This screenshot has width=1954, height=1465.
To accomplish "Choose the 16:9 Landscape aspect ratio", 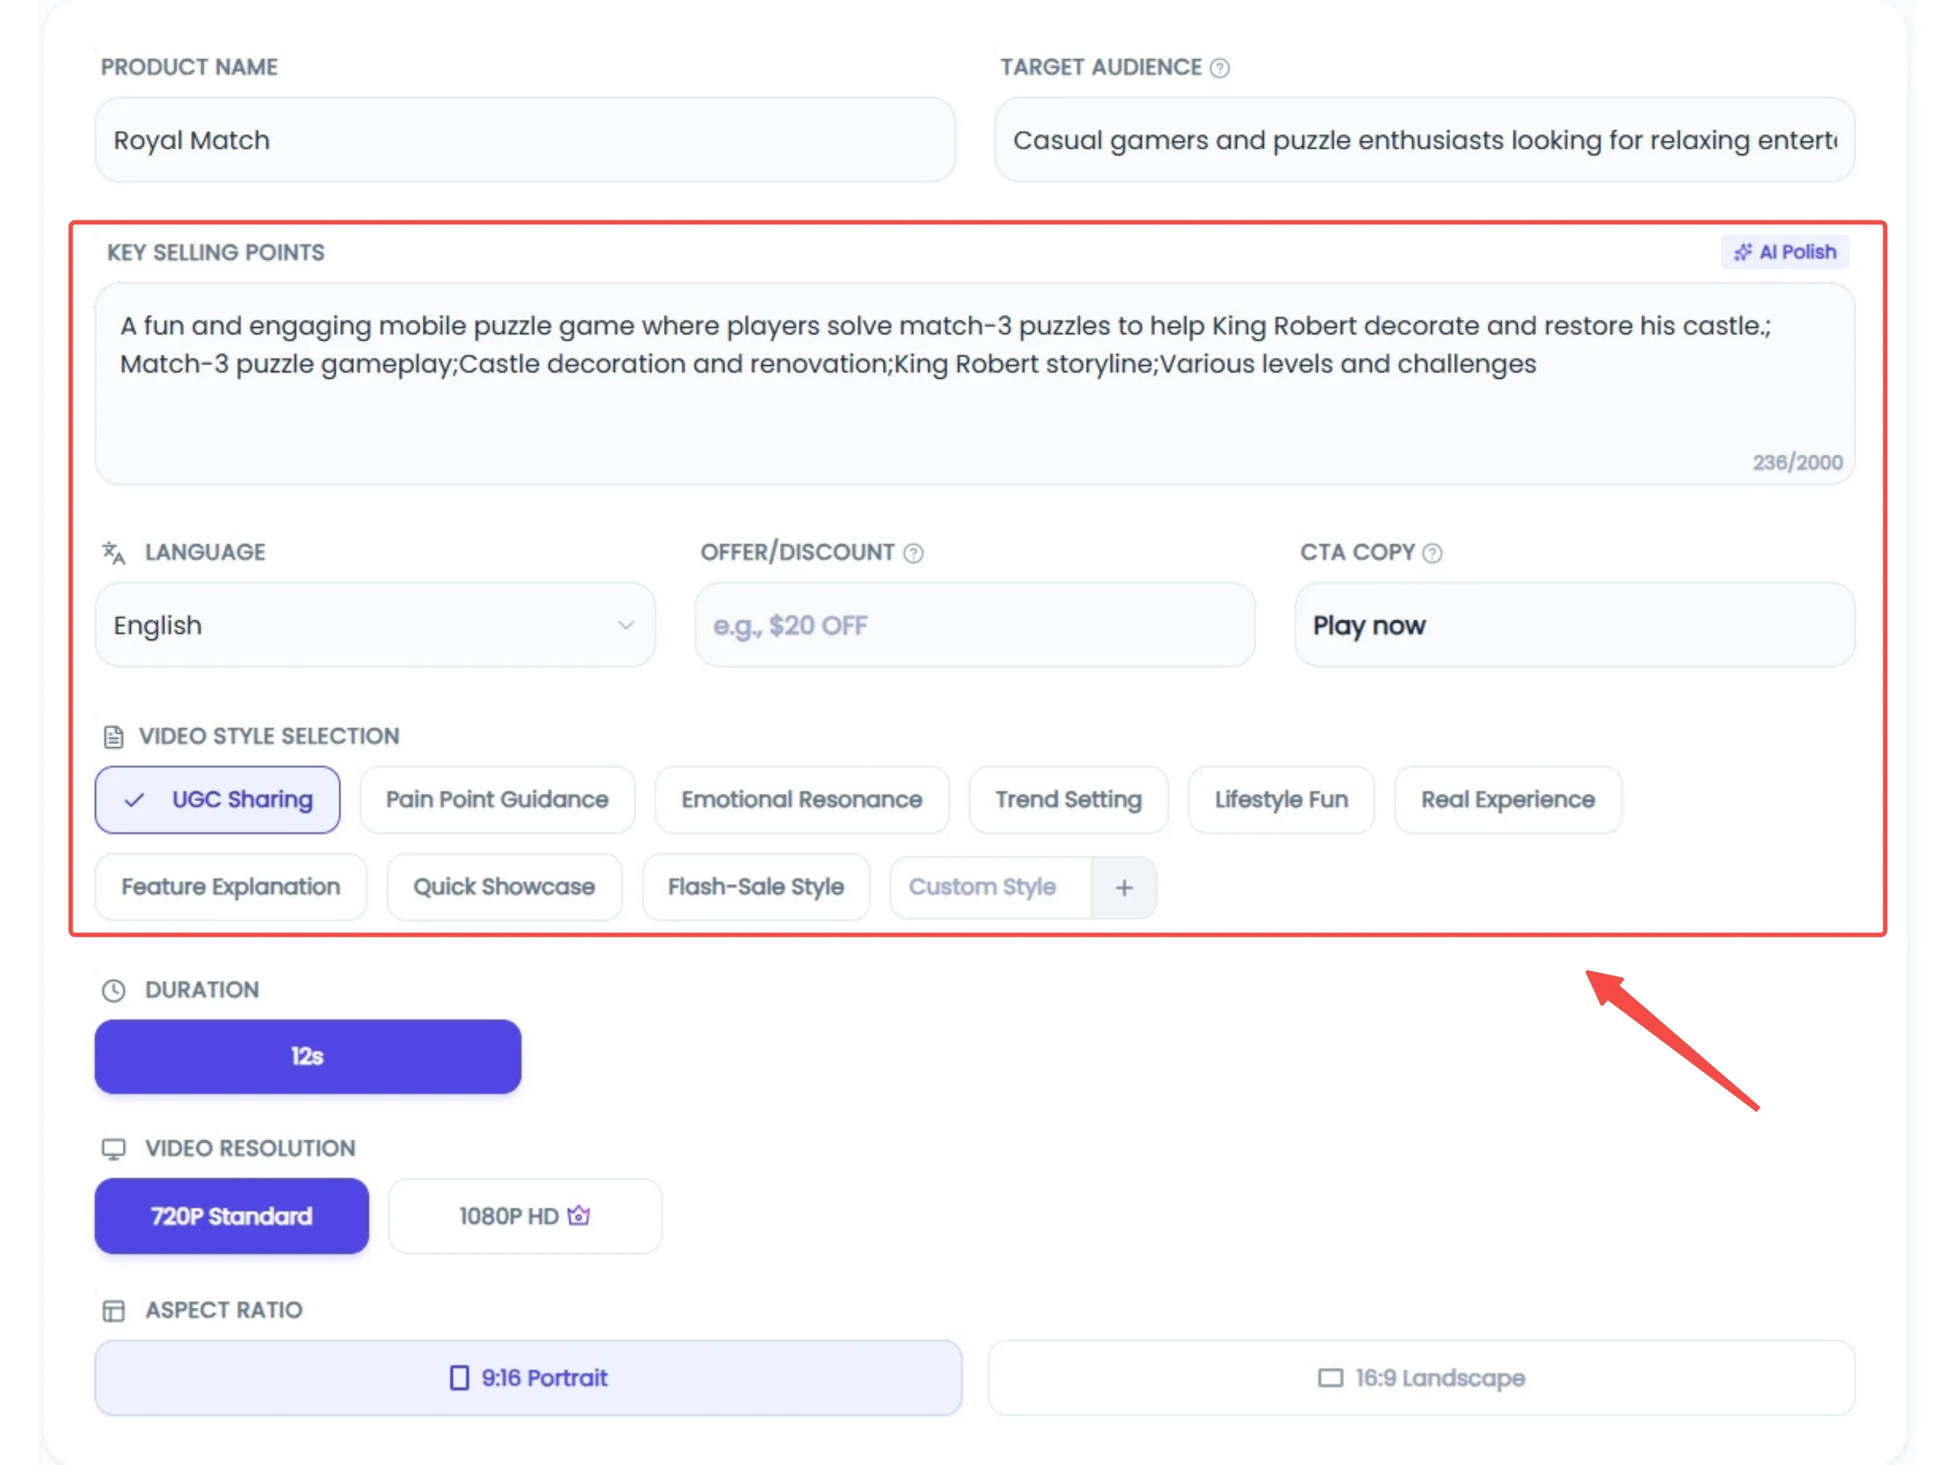I will [x=1421, y=1378].
